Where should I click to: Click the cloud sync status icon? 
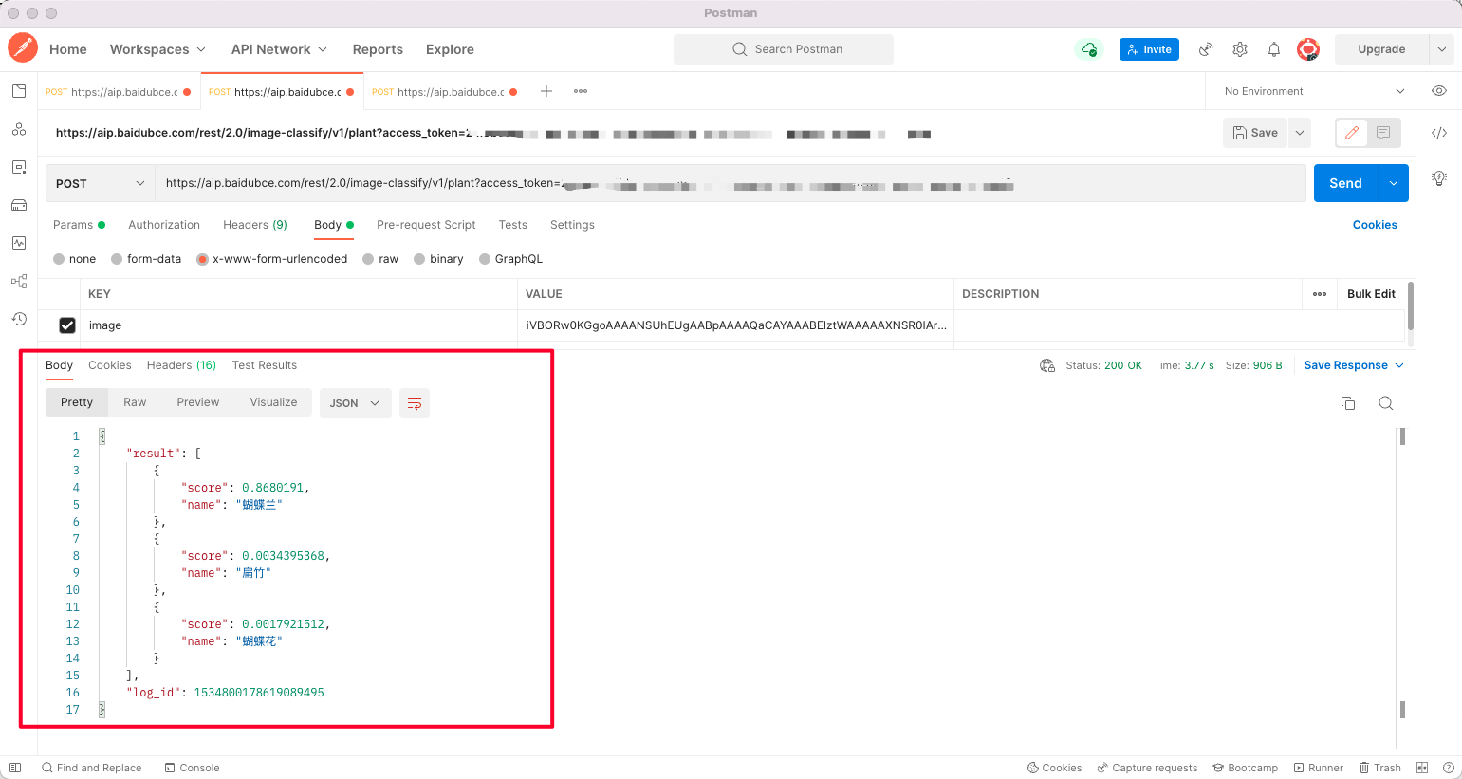click(1088, 49)
